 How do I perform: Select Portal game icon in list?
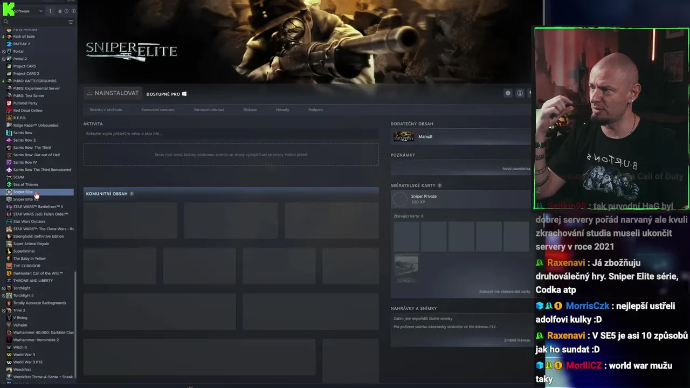coord(9,51)
